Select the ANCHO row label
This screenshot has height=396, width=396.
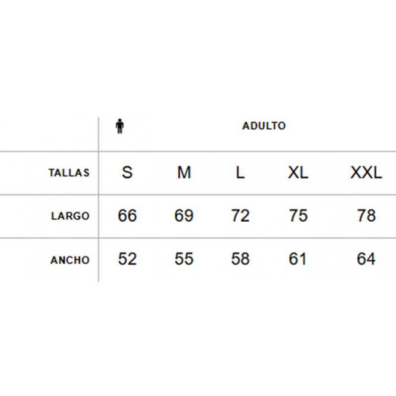click(x=70, y=260)
